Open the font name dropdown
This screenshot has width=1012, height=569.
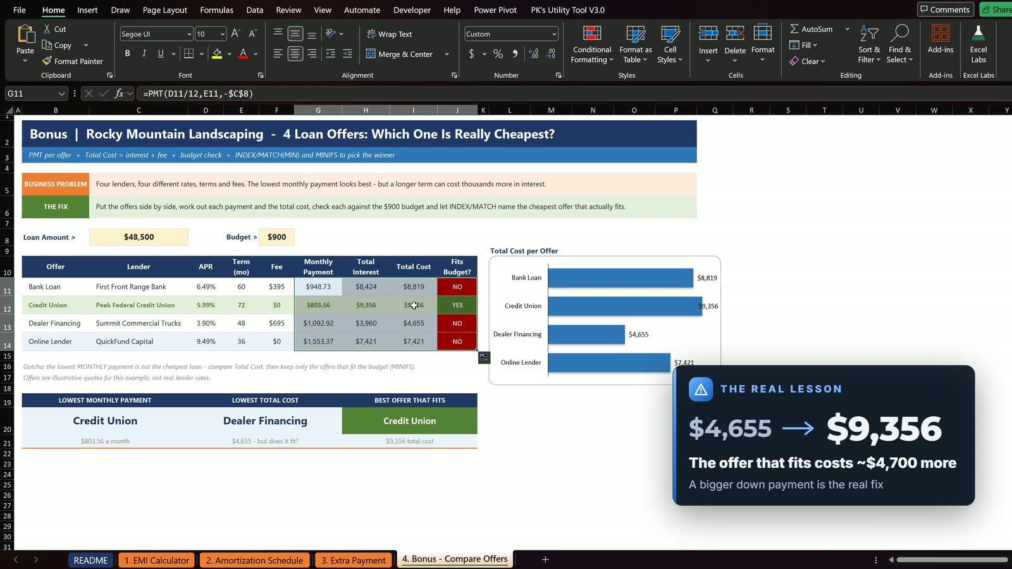pos(188,34)
